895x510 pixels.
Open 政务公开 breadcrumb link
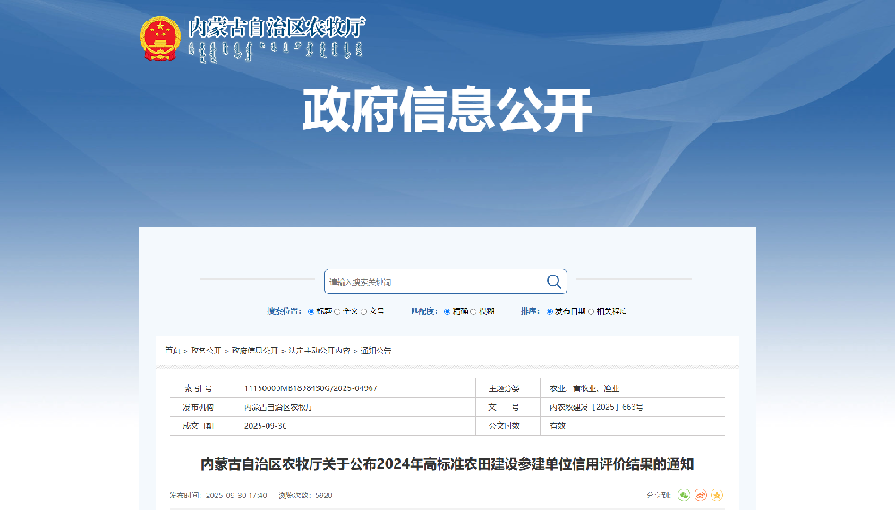[x=206, y=350]
